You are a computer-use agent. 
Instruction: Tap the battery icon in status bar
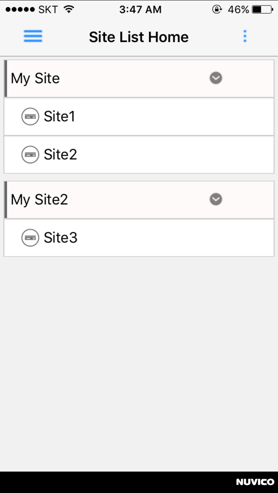pos(263,10)
